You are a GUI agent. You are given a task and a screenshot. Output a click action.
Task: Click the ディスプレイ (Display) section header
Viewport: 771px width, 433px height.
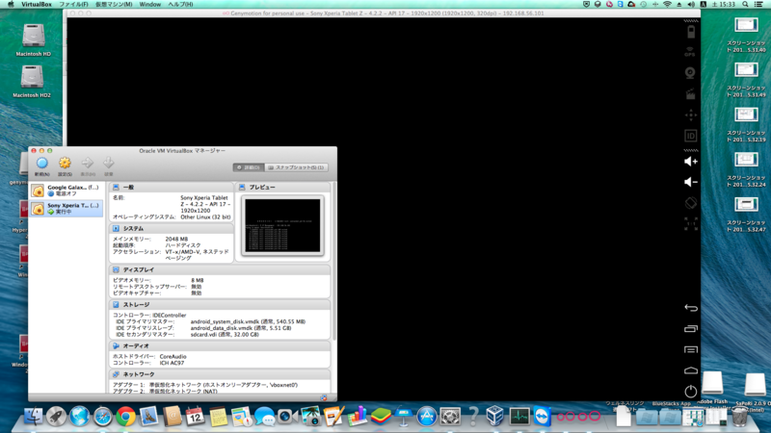220,269
